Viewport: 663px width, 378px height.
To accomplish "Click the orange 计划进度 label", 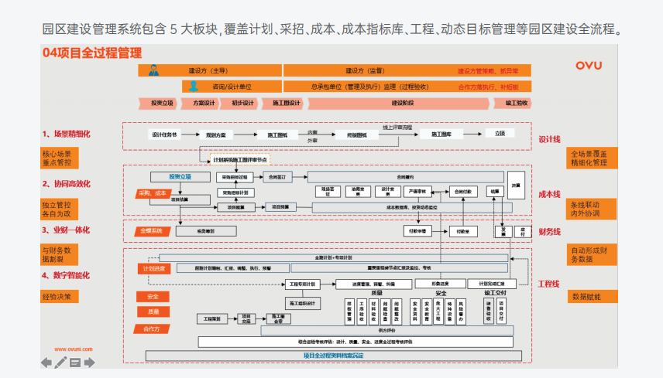I will point(153,268).
